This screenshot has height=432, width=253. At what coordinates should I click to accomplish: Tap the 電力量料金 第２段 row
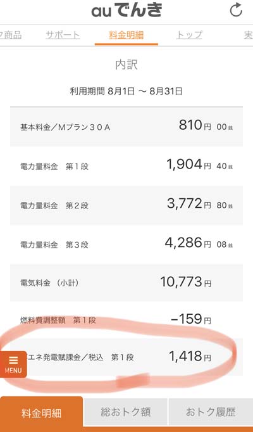click(126, 205)
